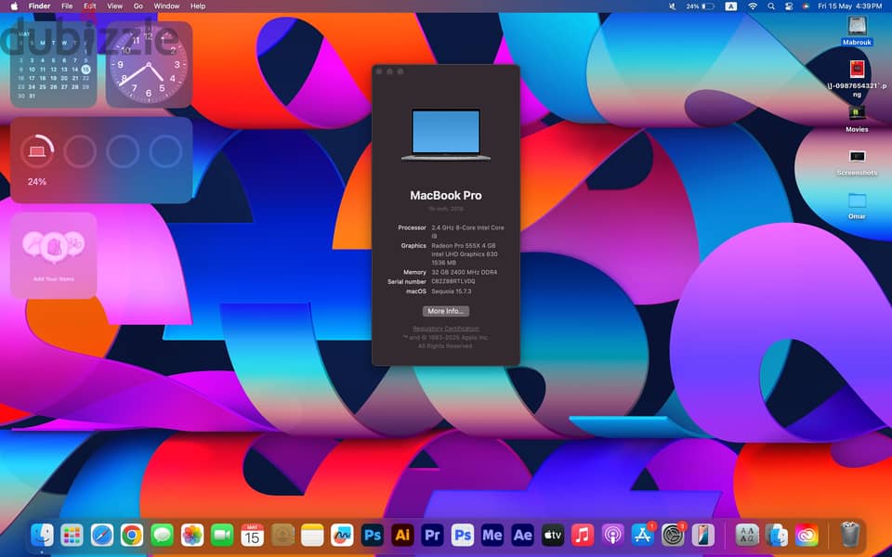This screenshot has height=557, width=892.
Task: Open the Trash in the Dock
Action: tap(850, 535)
